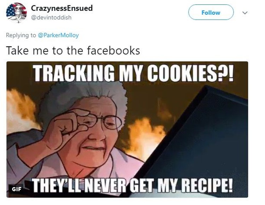Open the @devintoddish handle
Image resolution: width=265 pixels, height=205 pixels.
point(51,17)
